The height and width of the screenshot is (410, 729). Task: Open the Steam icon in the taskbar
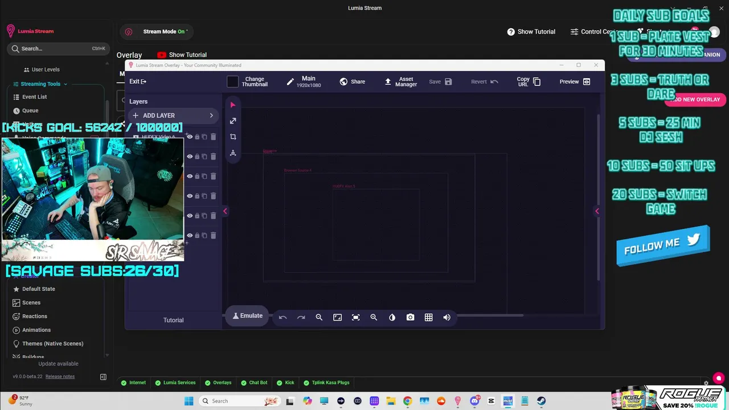[x=541, y=401]
